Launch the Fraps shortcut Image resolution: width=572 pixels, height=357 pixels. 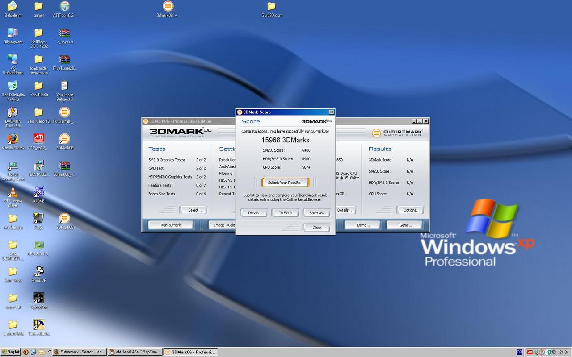click(x=39, y=221)
